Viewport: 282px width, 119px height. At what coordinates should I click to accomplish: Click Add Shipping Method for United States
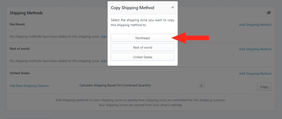tap(255, 74)
